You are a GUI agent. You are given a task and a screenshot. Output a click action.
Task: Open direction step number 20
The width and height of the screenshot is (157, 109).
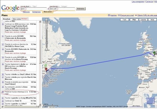(3, 92)
